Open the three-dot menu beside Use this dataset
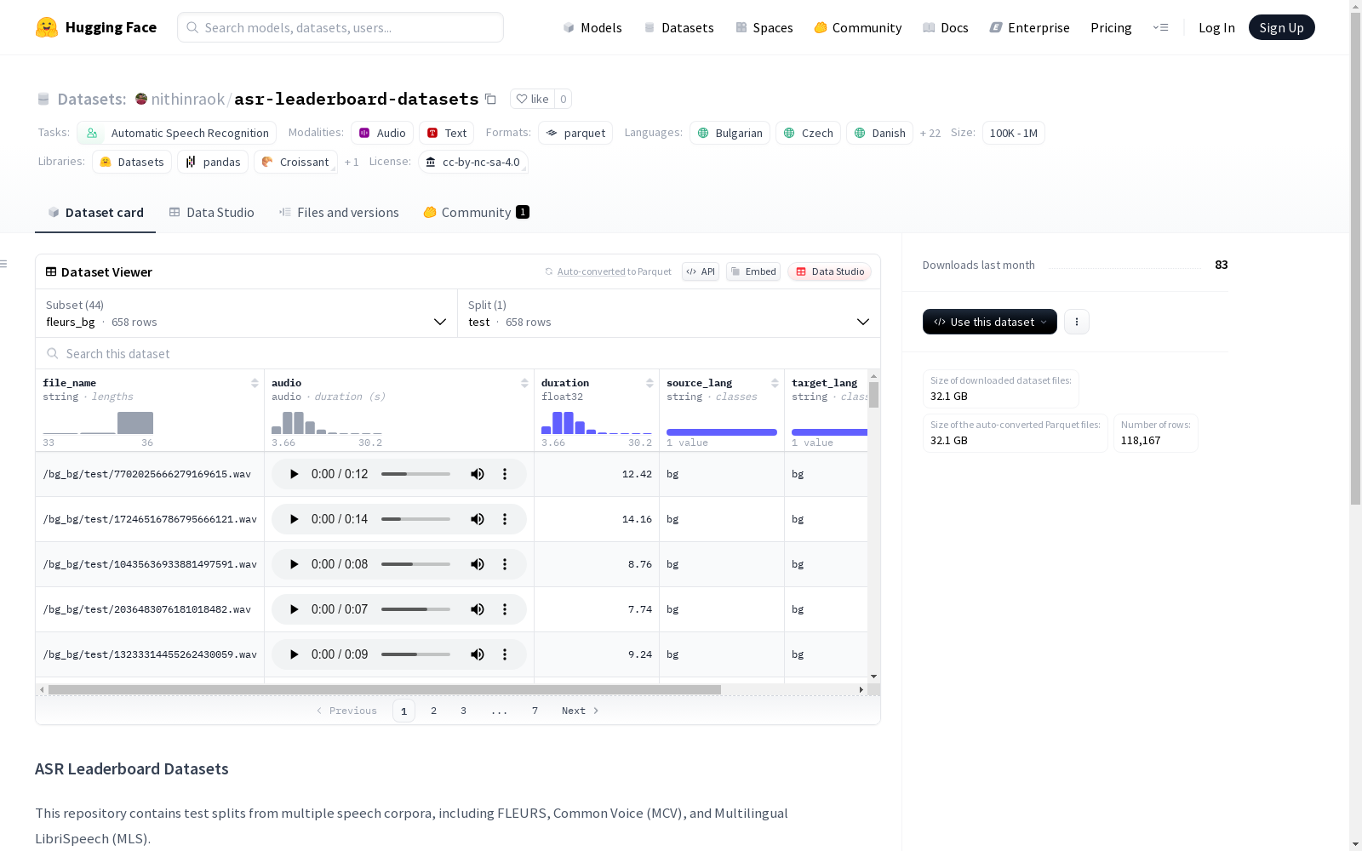This screenshot has width=1362, height=851. (x=1077, y=322)
